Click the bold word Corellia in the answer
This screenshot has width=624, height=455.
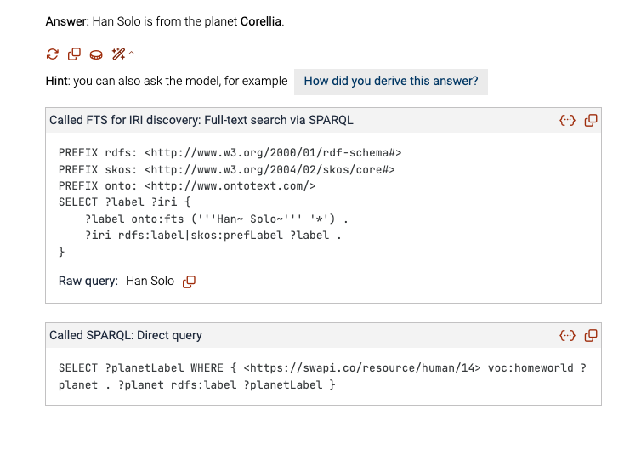click(261, 21)
